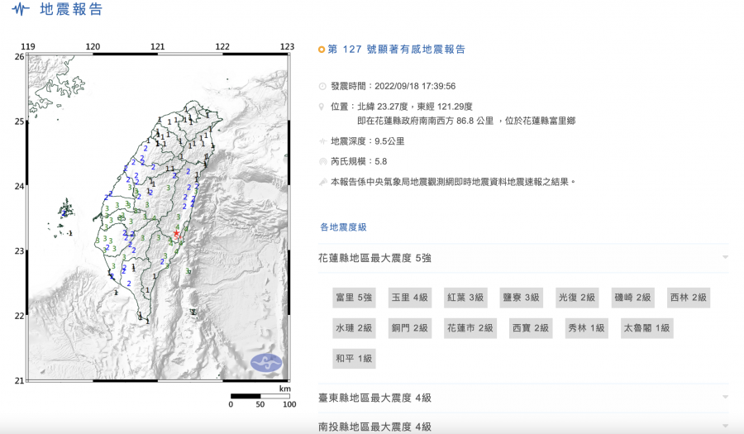Choose the 和平 1級 station tag
Screen dimensions: 744x434
[x=353, y=359]
